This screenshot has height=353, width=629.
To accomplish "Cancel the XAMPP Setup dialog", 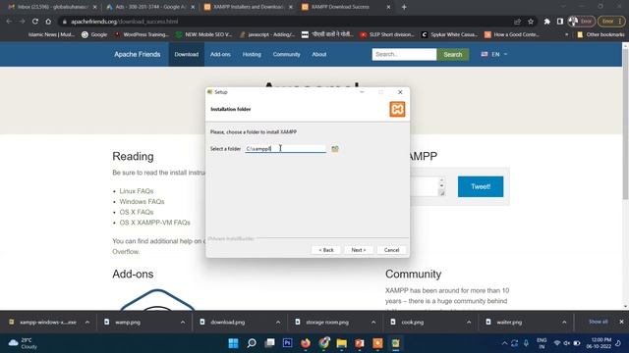I will tap(391, 250).
